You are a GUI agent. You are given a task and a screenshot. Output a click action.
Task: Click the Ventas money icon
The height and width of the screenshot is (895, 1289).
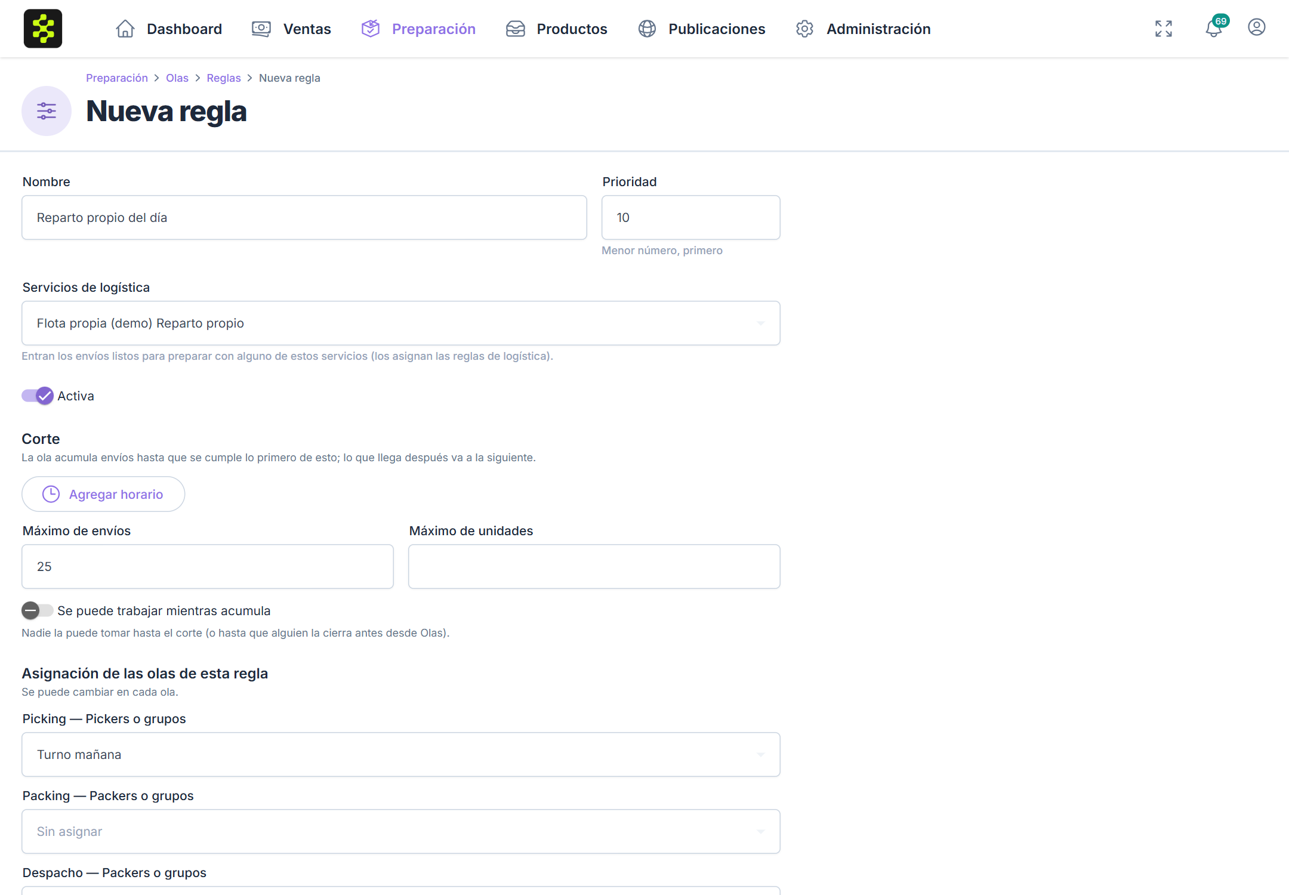[x=261, y=29]
